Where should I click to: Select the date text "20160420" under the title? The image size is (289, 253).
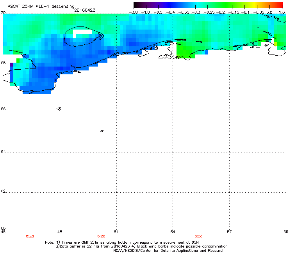(85, 10)
